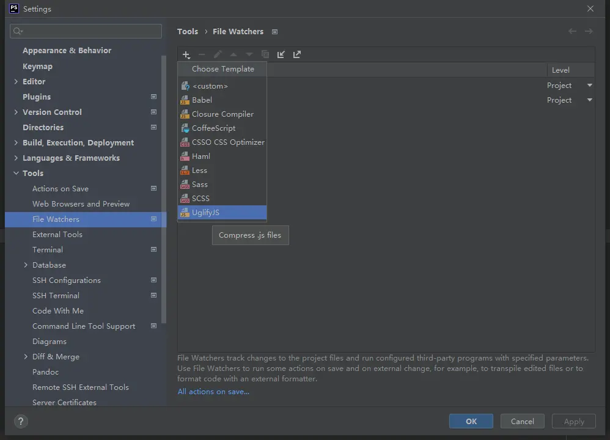Expand the Editor section
The height and width of the screenshot is (440, 610).
tap(16, 81)
